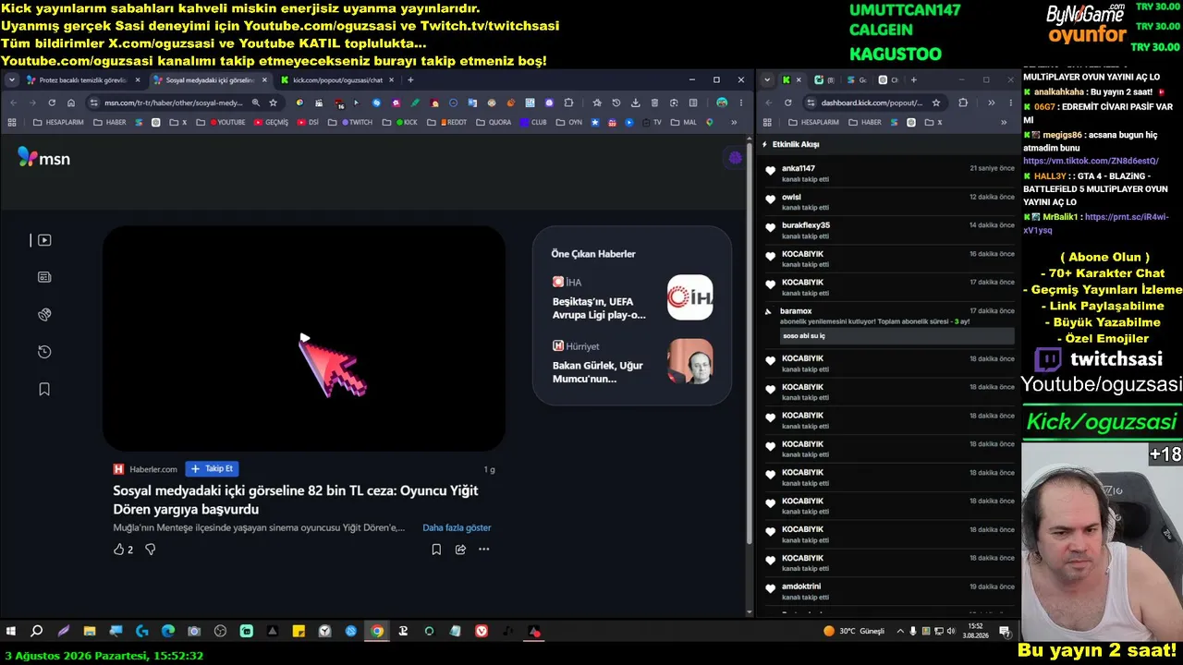
Task: Open the tab search dropdown in Kick window
Action: [x=767, y=80]
